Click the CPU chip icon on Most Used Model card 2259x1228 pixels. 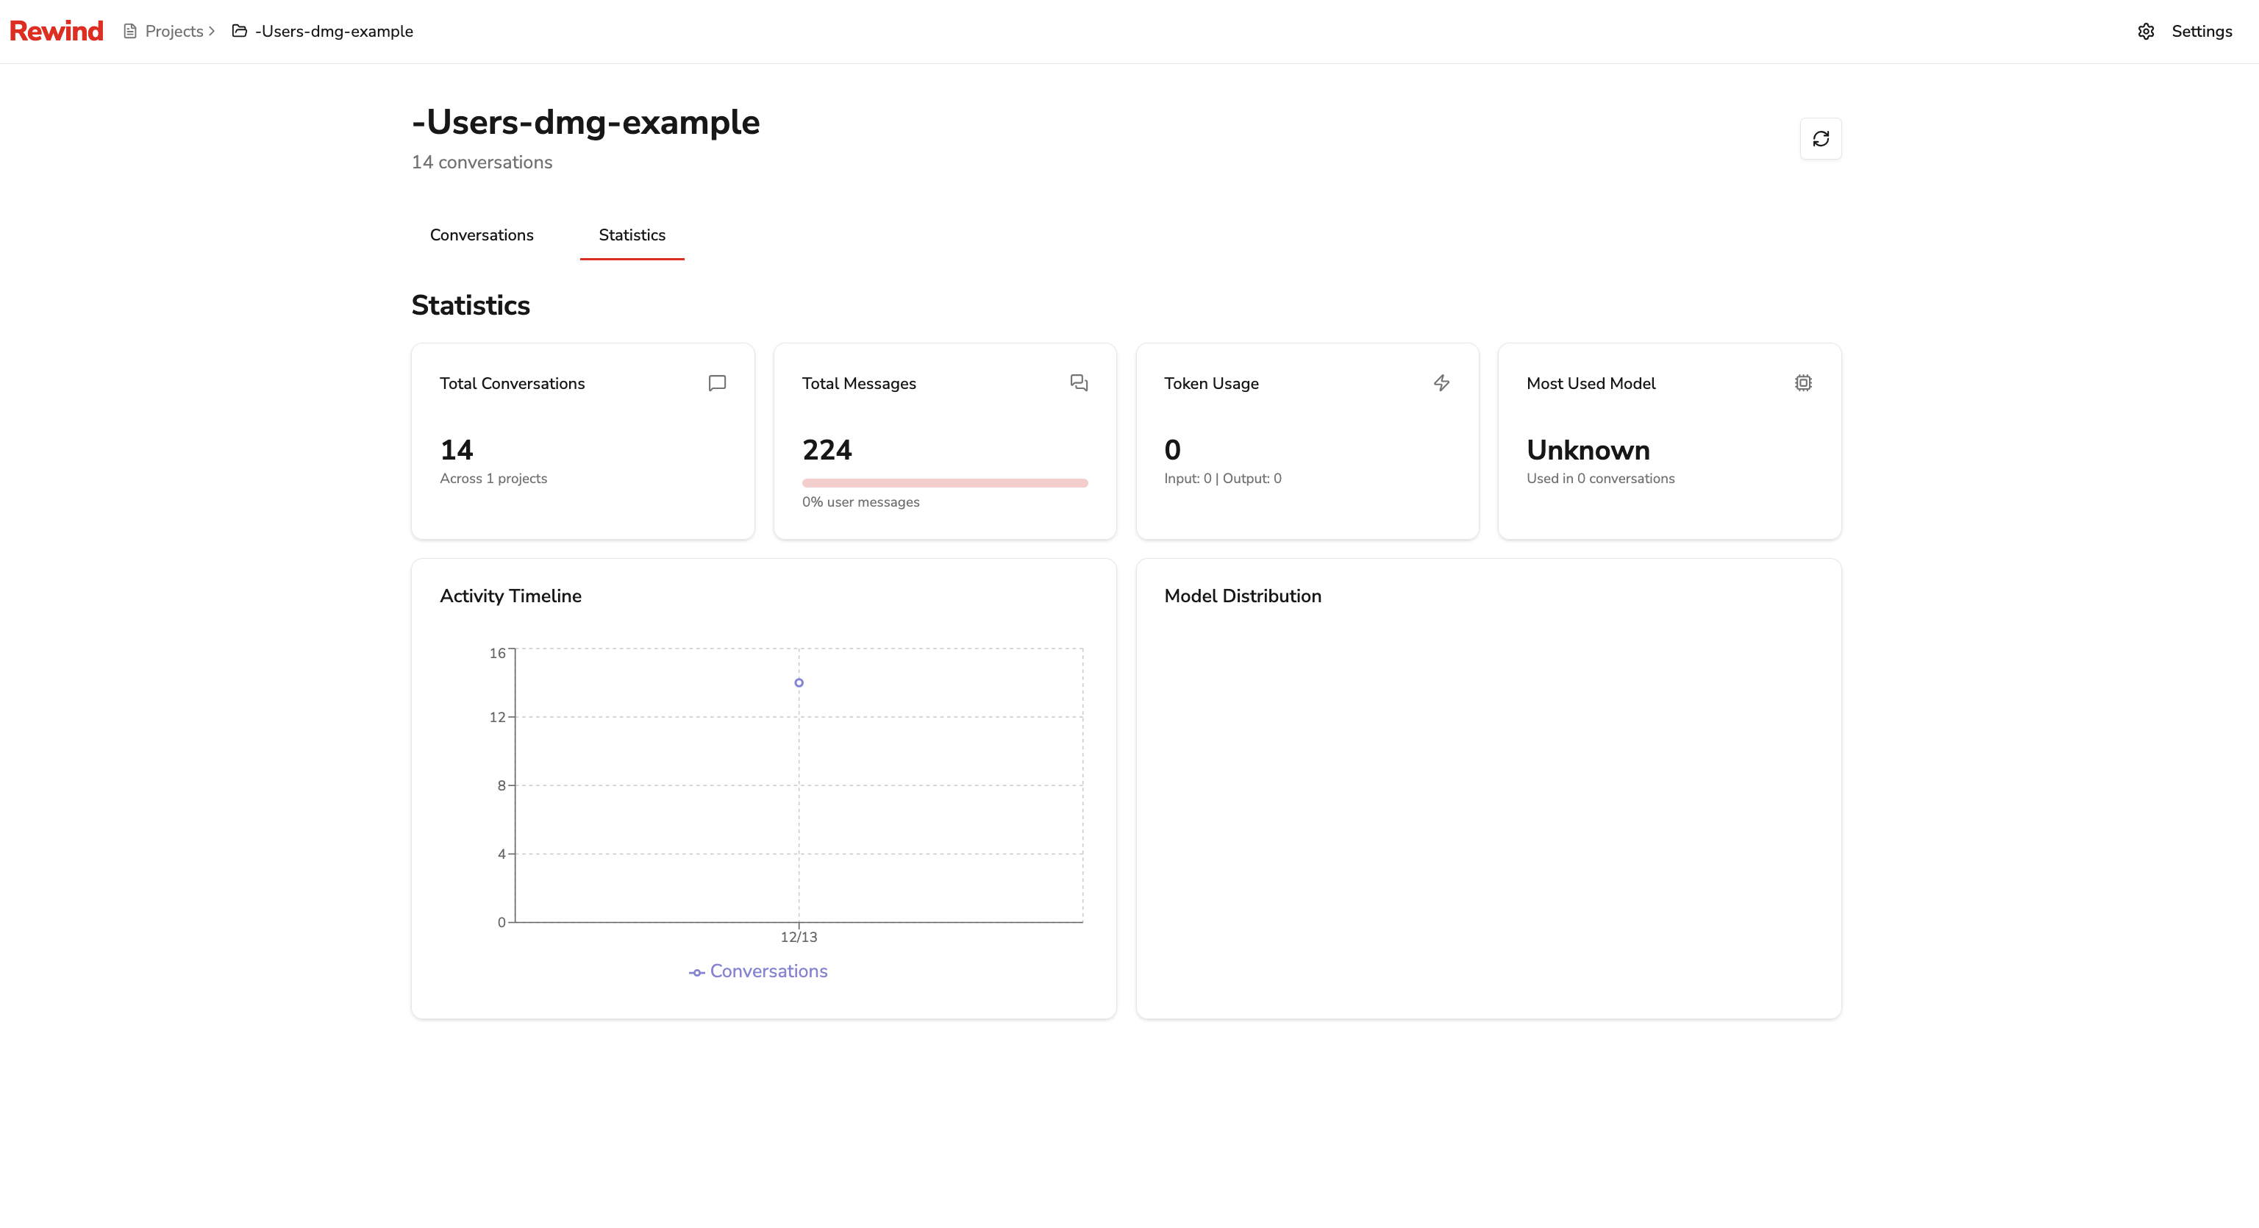[x=1802, y=382]
